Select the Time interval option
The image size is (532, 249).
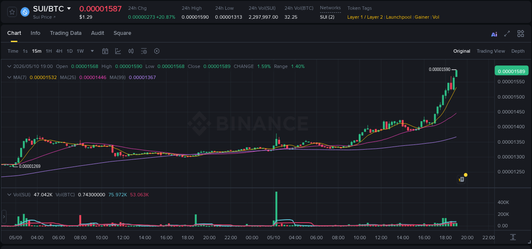pyautogui.click(x=13, y=51)
